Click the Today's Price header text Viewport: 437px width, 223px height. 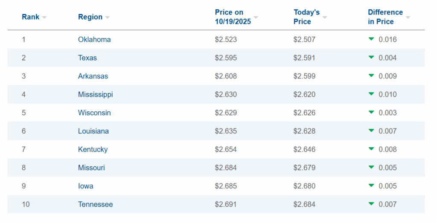coord(306,17)
